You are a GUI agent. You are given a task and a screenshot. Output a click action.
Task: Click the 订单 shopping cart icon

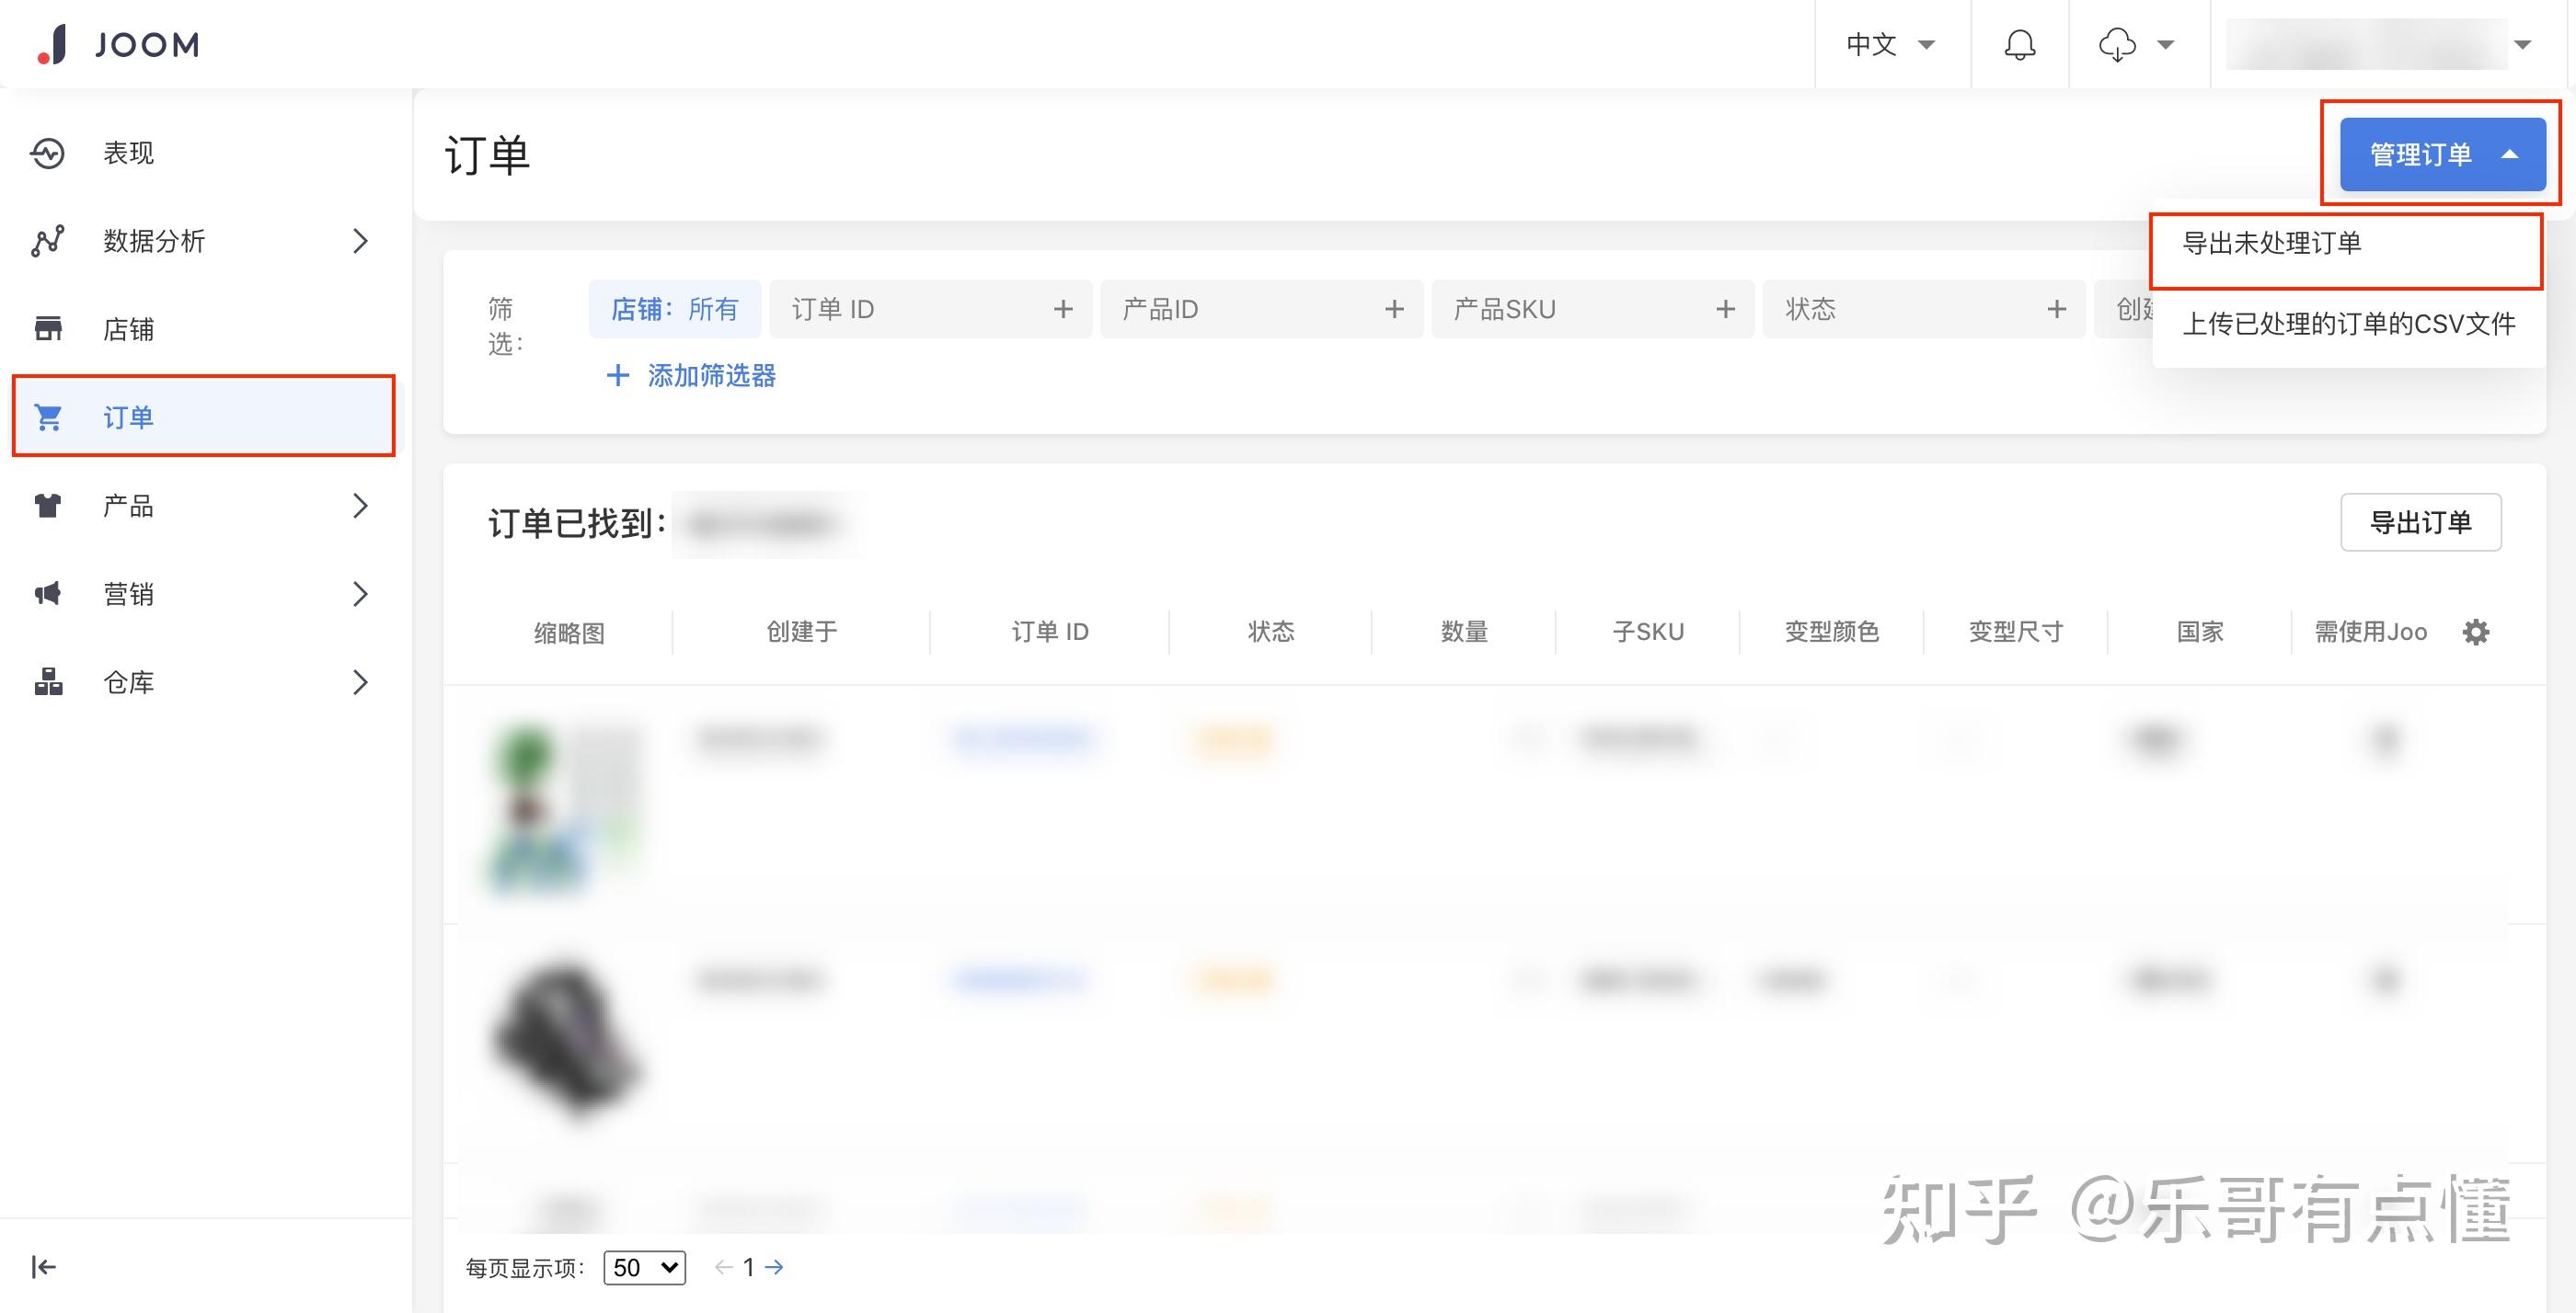point(48,417)
